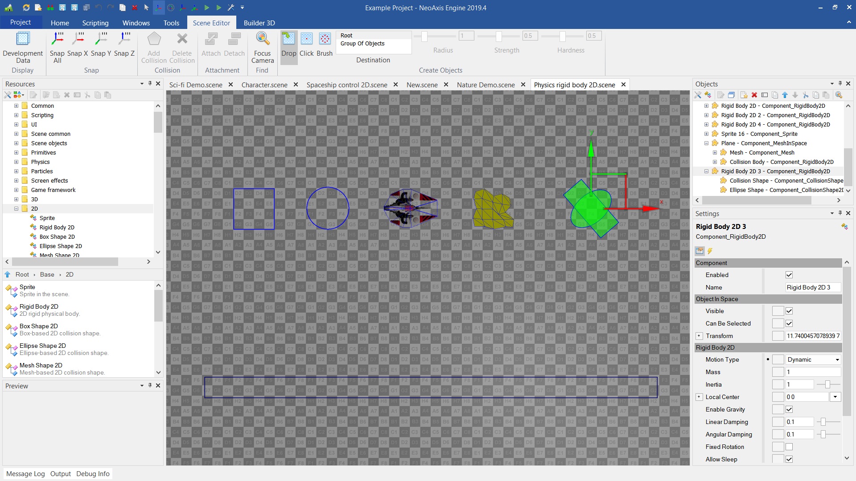Expand the Physics folder in Resources
This screenshot has height=481, width=856.
[16, 162]
